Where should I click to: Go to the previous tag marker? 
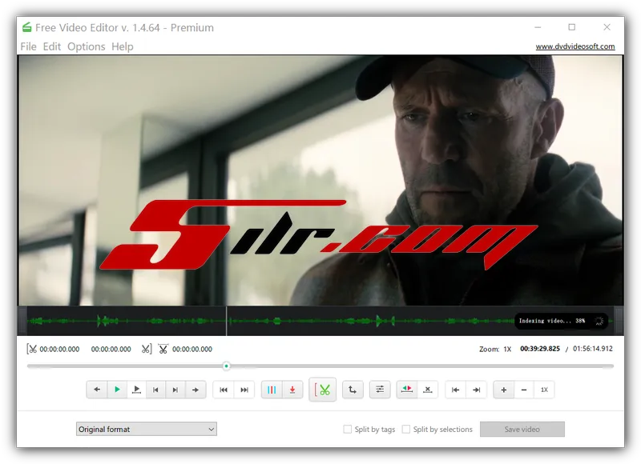click(224, 390)
